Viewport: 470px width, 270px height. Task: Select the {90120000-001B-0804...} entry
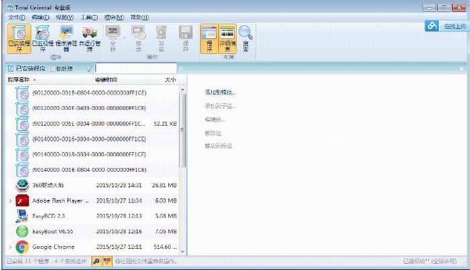click(93, 93)
